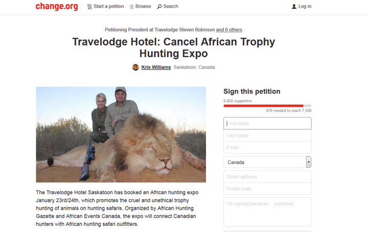Click the Start a petition icon
The width and height of the screenshot is (368, 232).
point(90,7)
